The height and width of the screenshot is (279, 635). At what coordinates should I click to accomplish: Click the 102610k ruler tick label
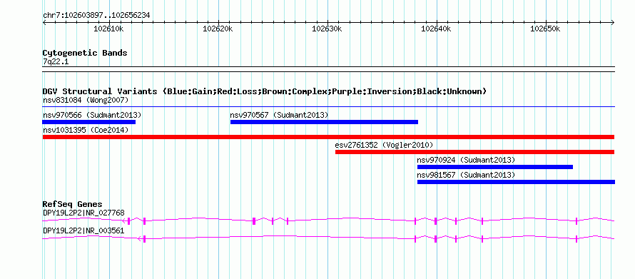pyautogui.click(x=109, y=29)
